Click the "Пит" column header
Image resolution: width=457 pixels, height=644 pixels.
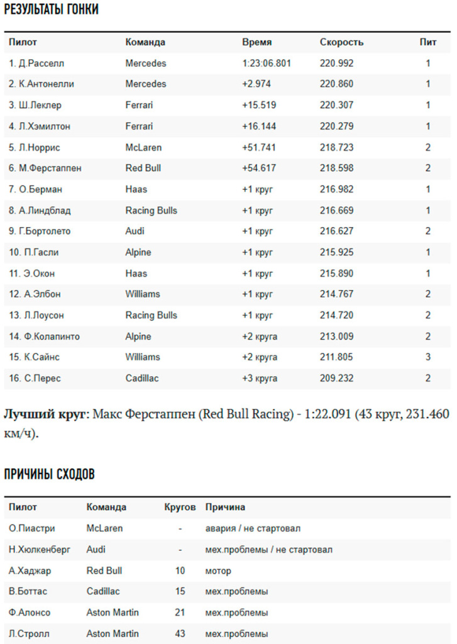coord(428,42)
